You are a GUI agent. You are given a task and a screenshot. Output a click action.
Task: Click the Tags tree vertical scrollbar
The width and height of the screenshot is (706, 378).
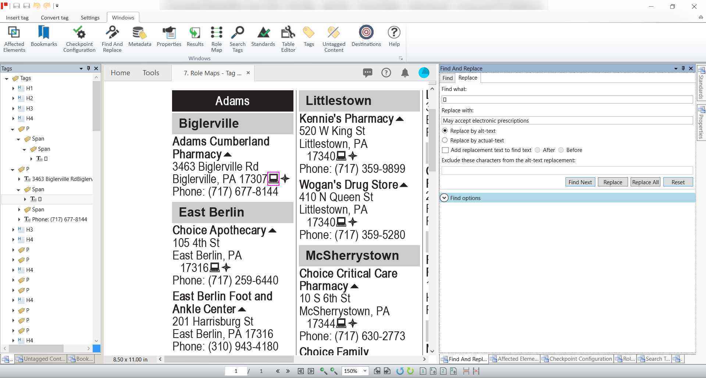click(96, 106)
